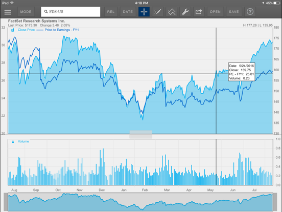The height and width of the screenshot is (212, 282).
Task: Select the Volume legend label
Action: point(24,141)
